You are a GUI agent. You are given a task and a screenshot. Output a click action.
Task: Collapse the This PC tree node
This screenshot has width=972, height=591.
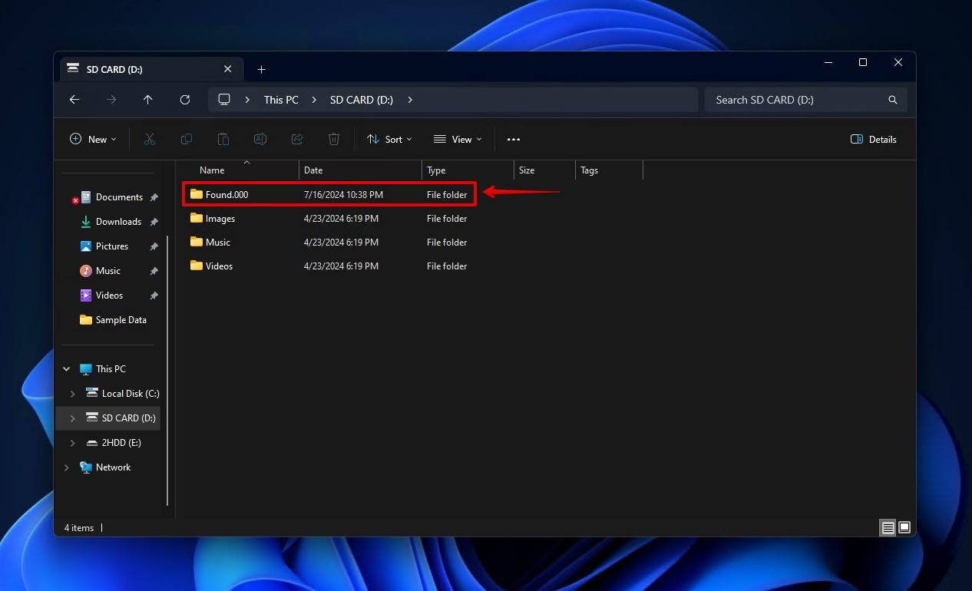pos(67,369)
